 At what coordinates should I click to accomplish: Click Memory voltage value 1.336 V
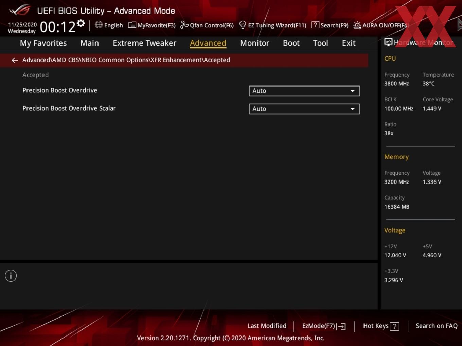tap(432, 182)
